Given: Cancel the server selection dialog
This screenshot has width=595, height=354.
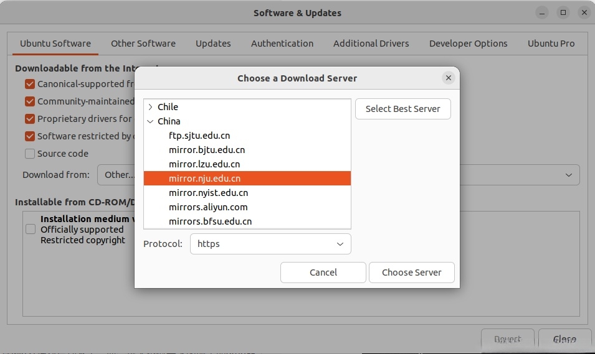Looking at the screenshot, I should tap(323, 272).
